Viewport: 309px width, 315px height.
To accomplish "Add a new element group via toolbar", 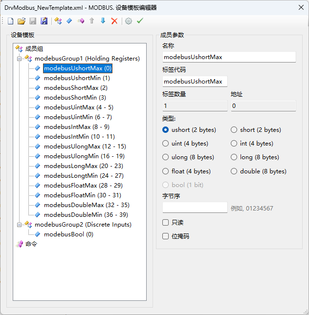I will (58, 21).
